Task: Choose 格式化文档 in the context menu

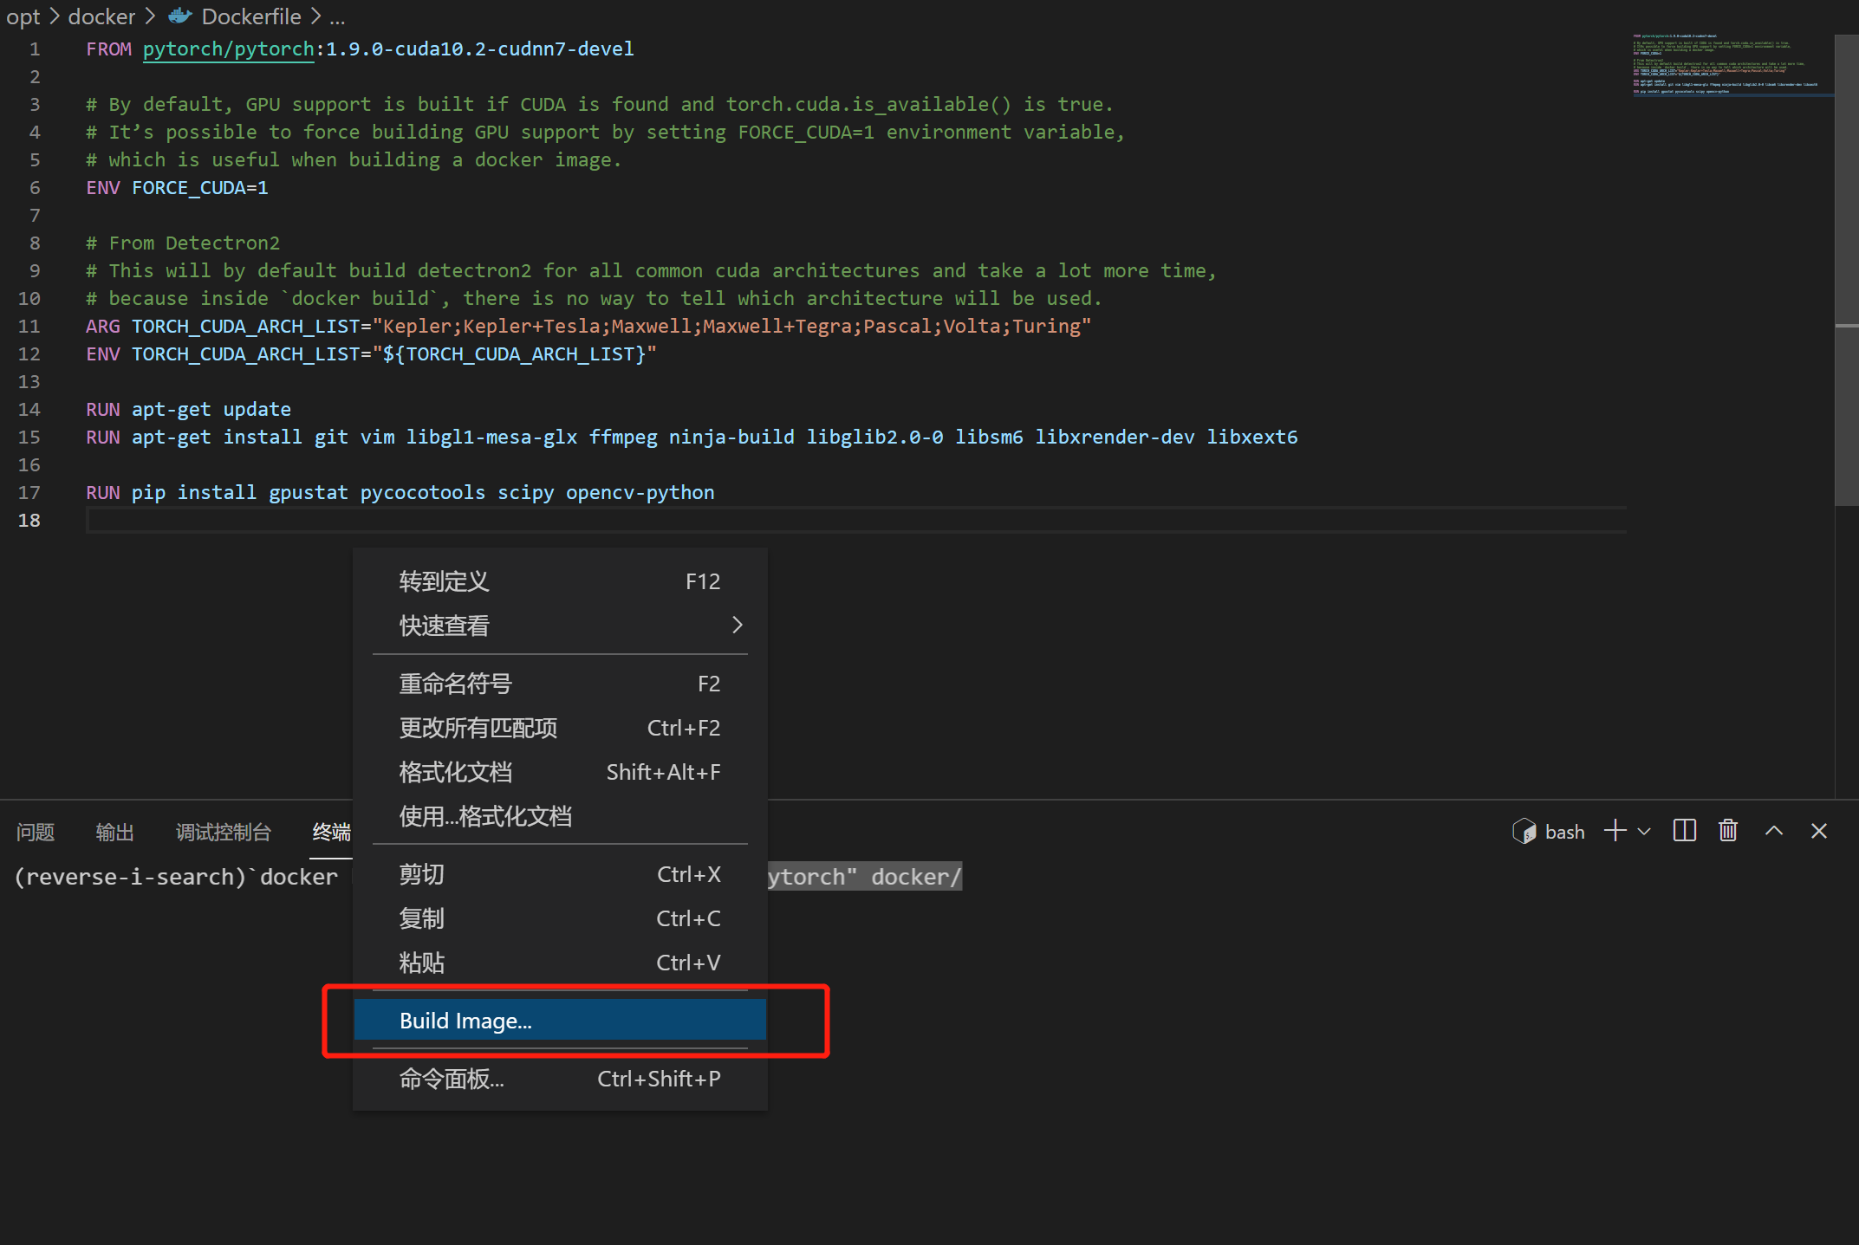Action: click(455, 772)
